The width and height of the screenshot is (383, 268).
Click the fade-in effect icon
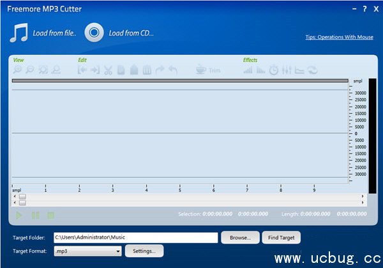click(x=248, y=70)
